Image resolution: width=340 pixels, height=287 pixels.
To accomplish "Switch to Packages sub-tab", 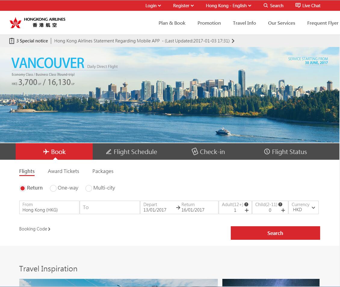I will (x=103, y=171).
